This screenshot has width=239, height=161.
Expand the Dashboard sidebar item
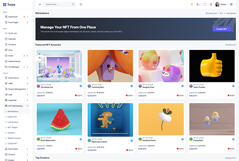click(x=16, y=17)
